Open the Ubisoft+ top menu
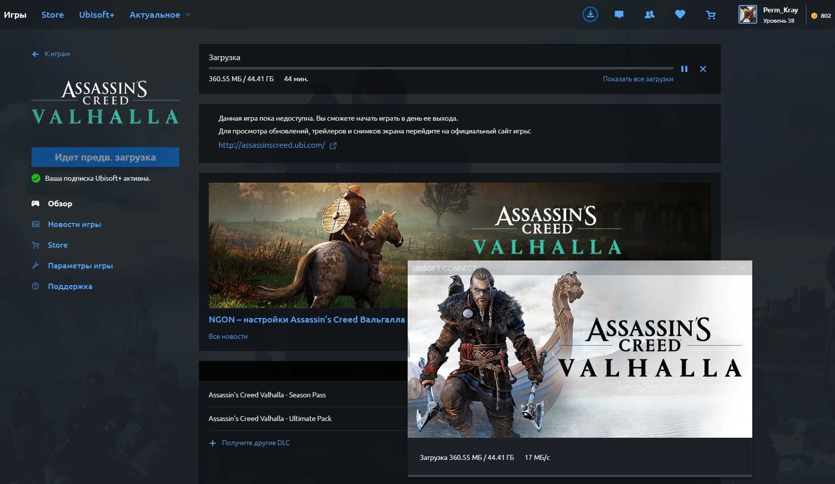Viewport: 835px width, 484px height. pos(96,15)
